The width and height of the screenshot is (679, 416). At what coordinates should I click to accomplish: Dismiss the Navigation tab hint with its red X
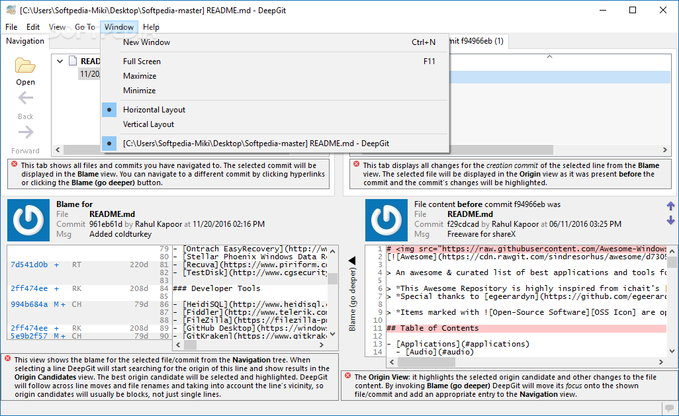pyautogui.click(x=15, y=165)
